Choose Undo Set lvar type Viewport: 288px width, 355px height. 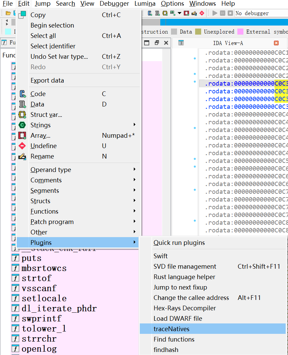point(79,56)
